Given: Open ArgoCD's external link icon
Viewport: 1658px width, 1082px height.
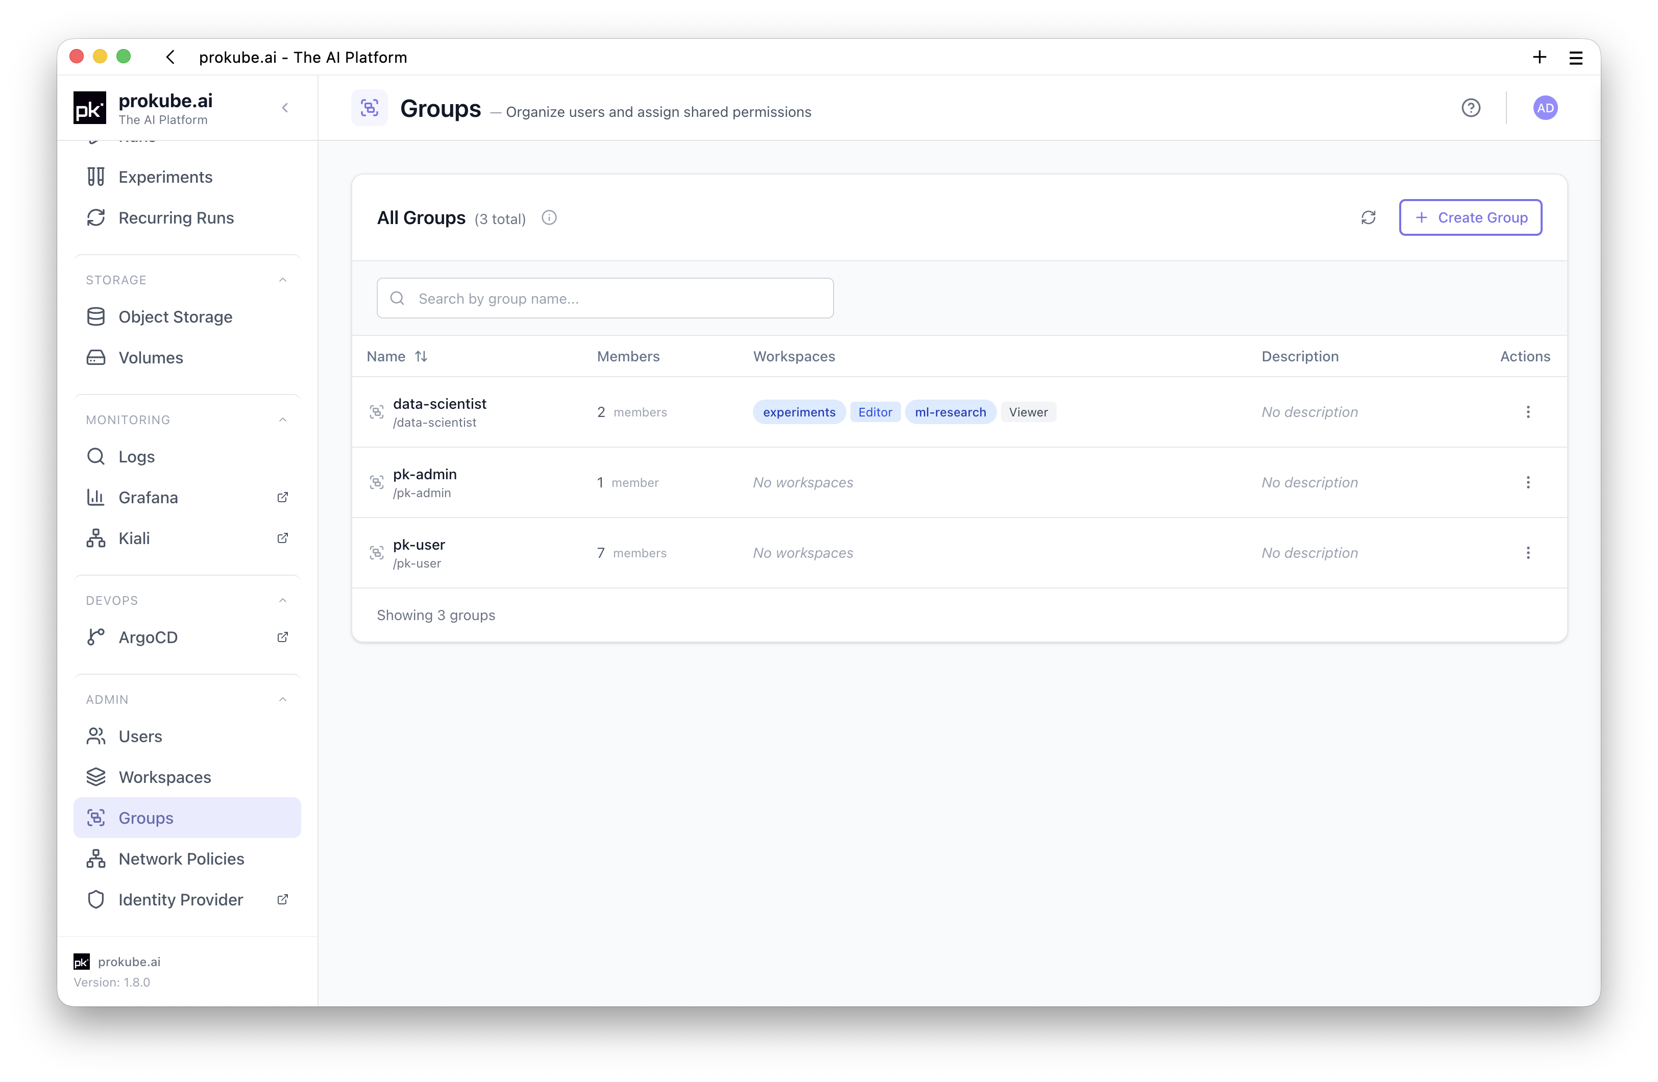Looking at the screenshot, I should point(282,637).
